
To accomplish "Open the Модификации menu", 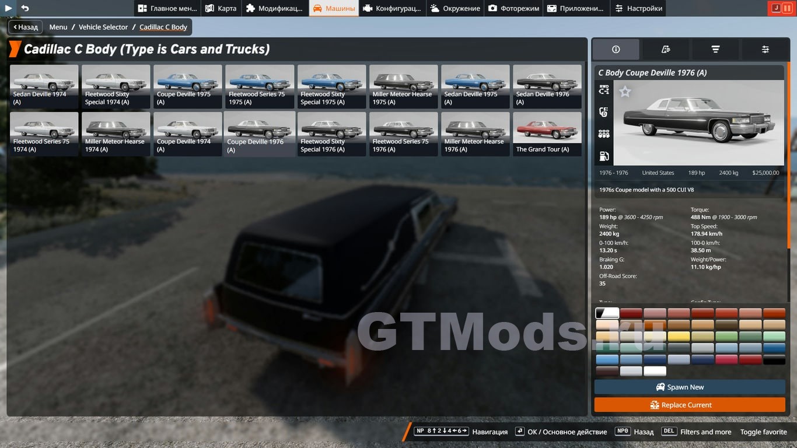I will coord(275,8).
